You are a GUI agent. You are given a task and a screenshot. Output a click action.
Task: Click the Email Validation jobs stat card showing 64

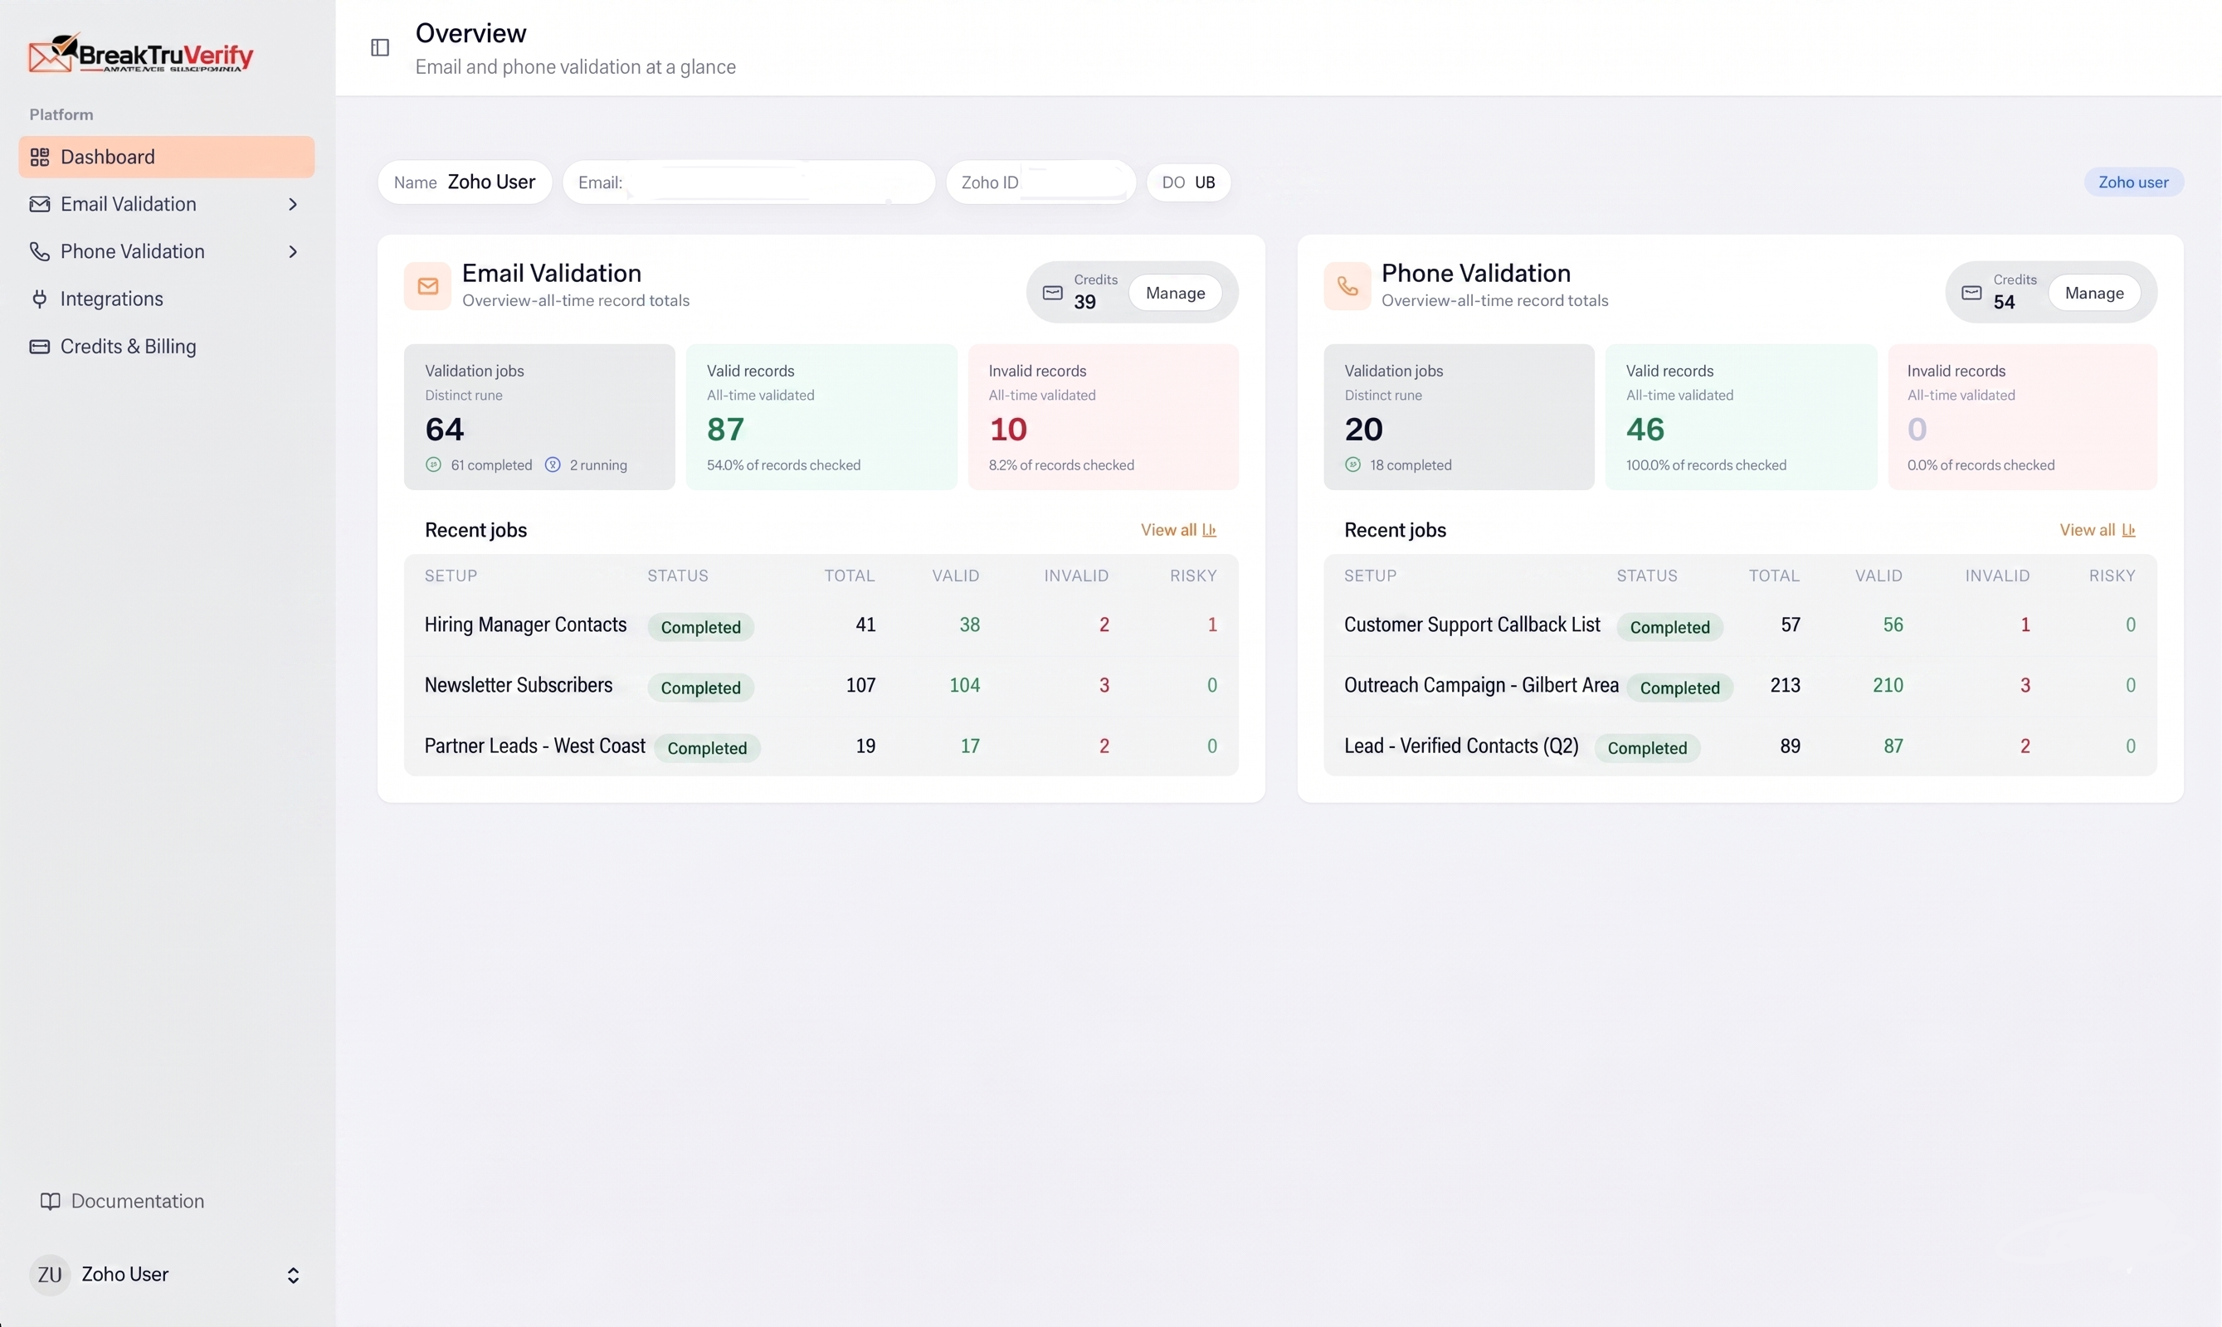click(539, 418)
